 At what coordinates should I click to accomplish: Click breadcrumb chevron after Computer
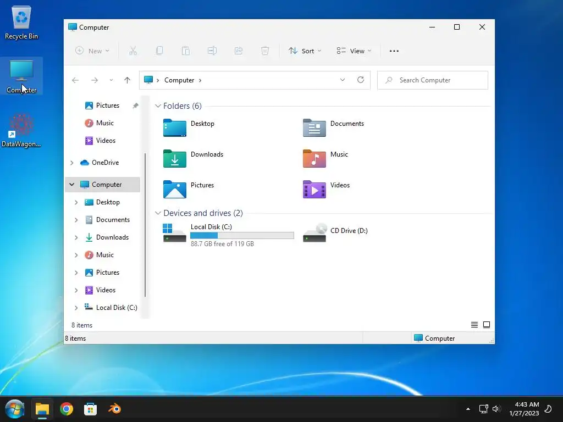pos(200,80)
